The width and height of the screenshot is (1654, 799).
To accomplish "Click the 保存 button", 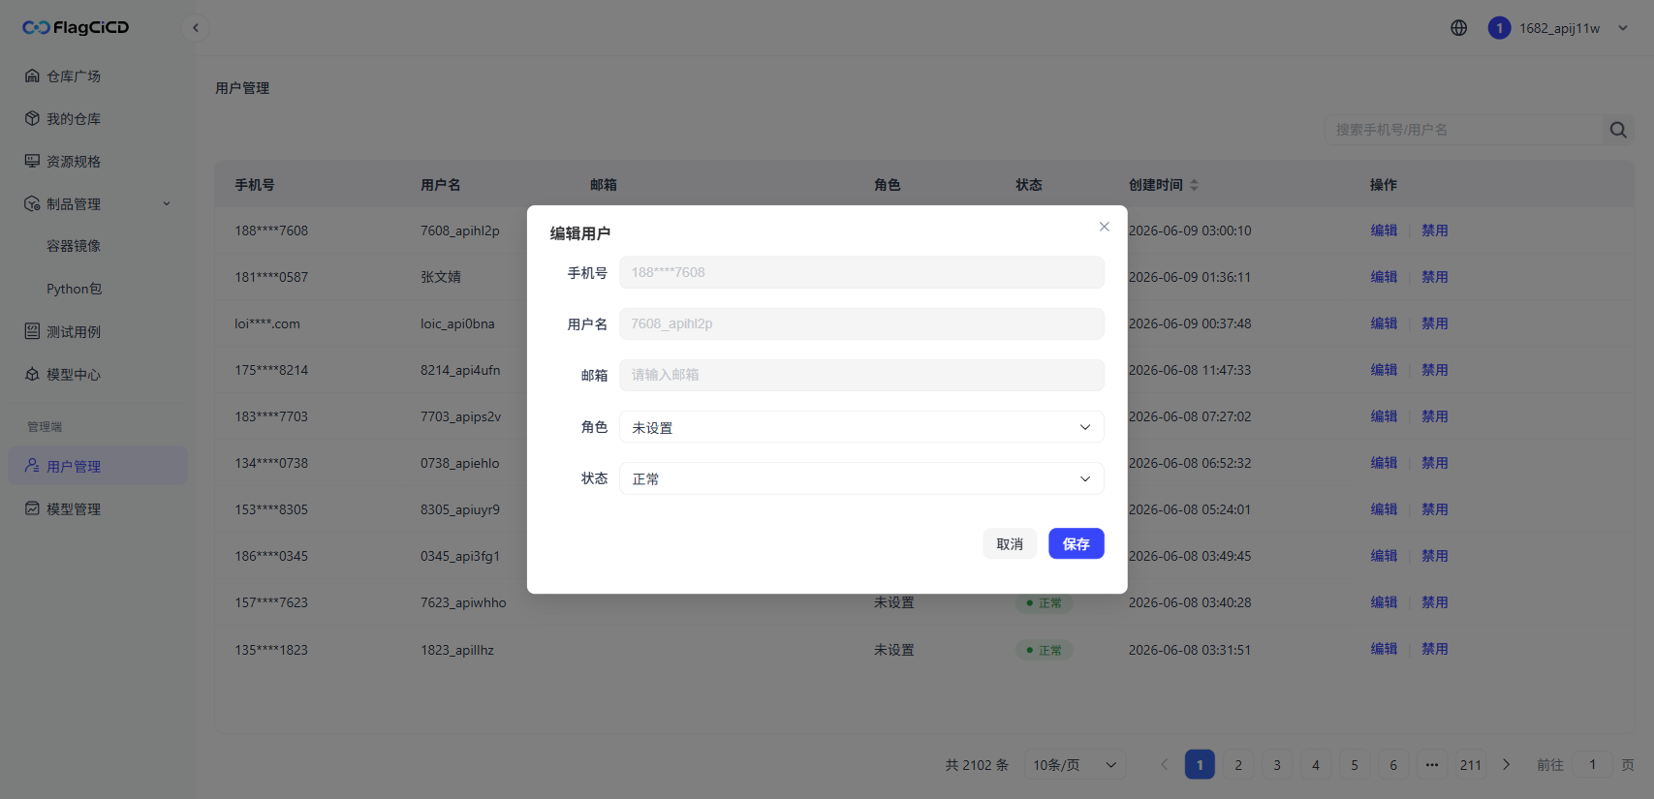I will [1077, 544].
